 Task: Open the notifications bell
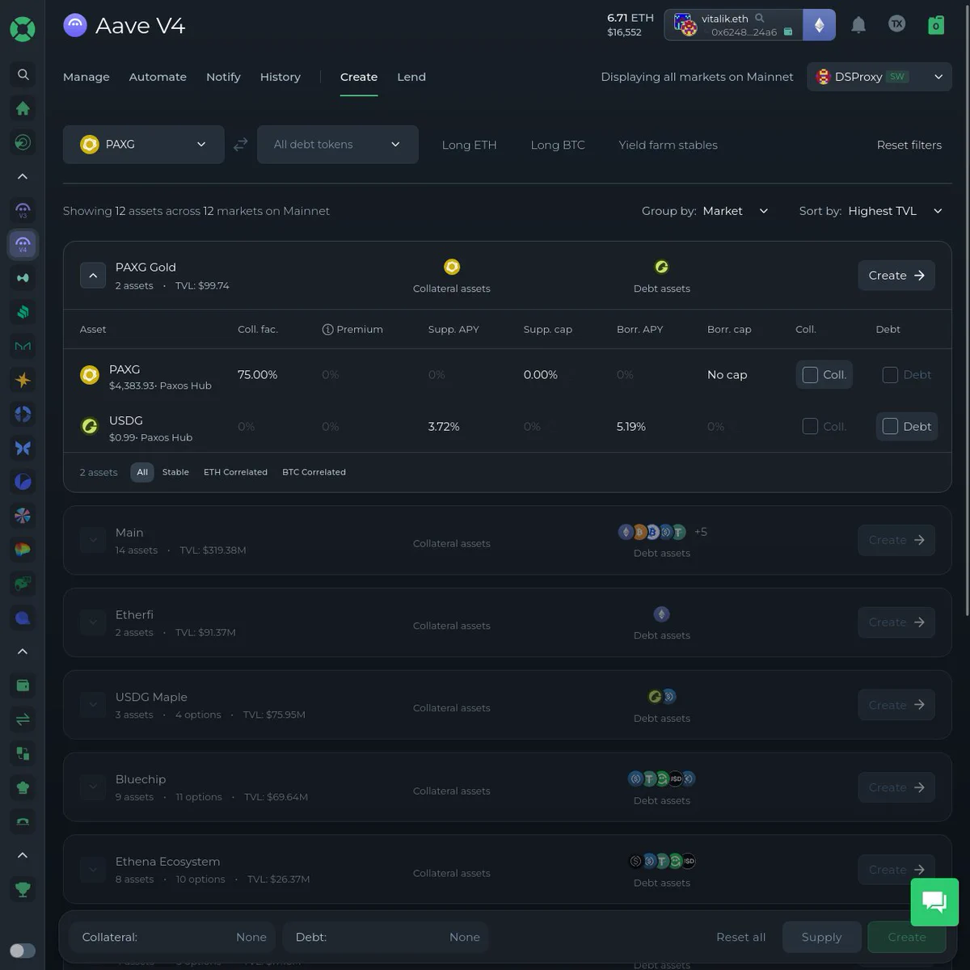pos(858,25)
